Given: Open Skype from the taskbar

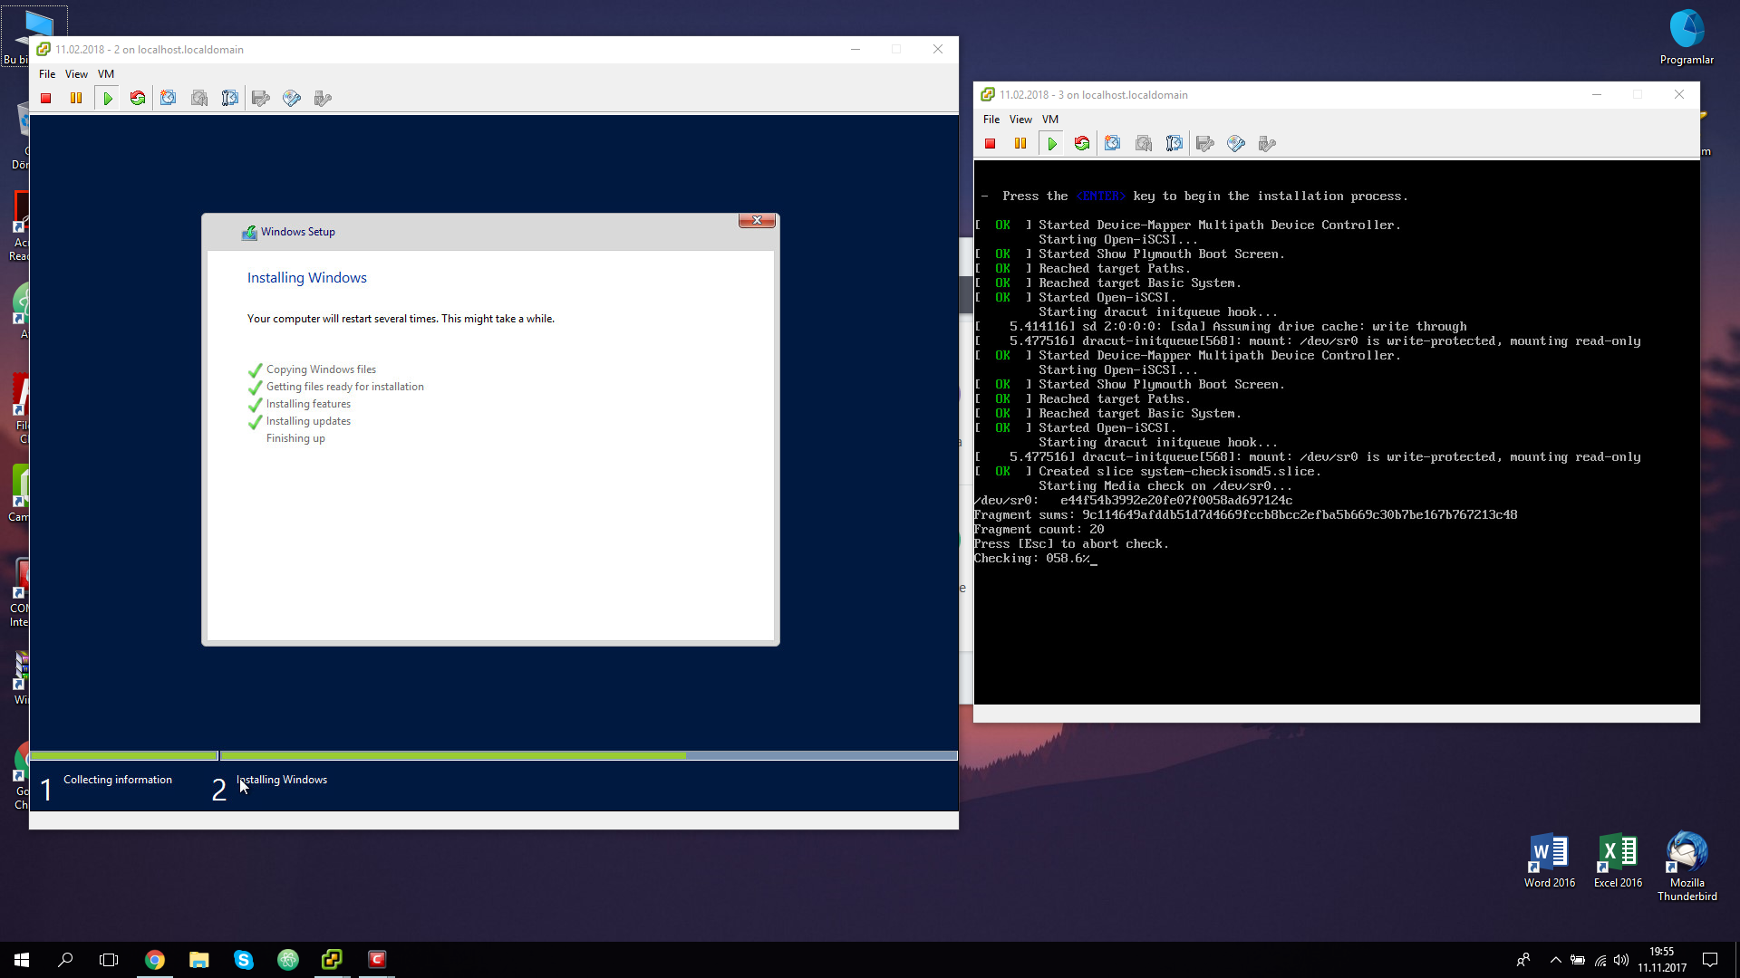Looking at the screenshot, I should coord(244,960).
